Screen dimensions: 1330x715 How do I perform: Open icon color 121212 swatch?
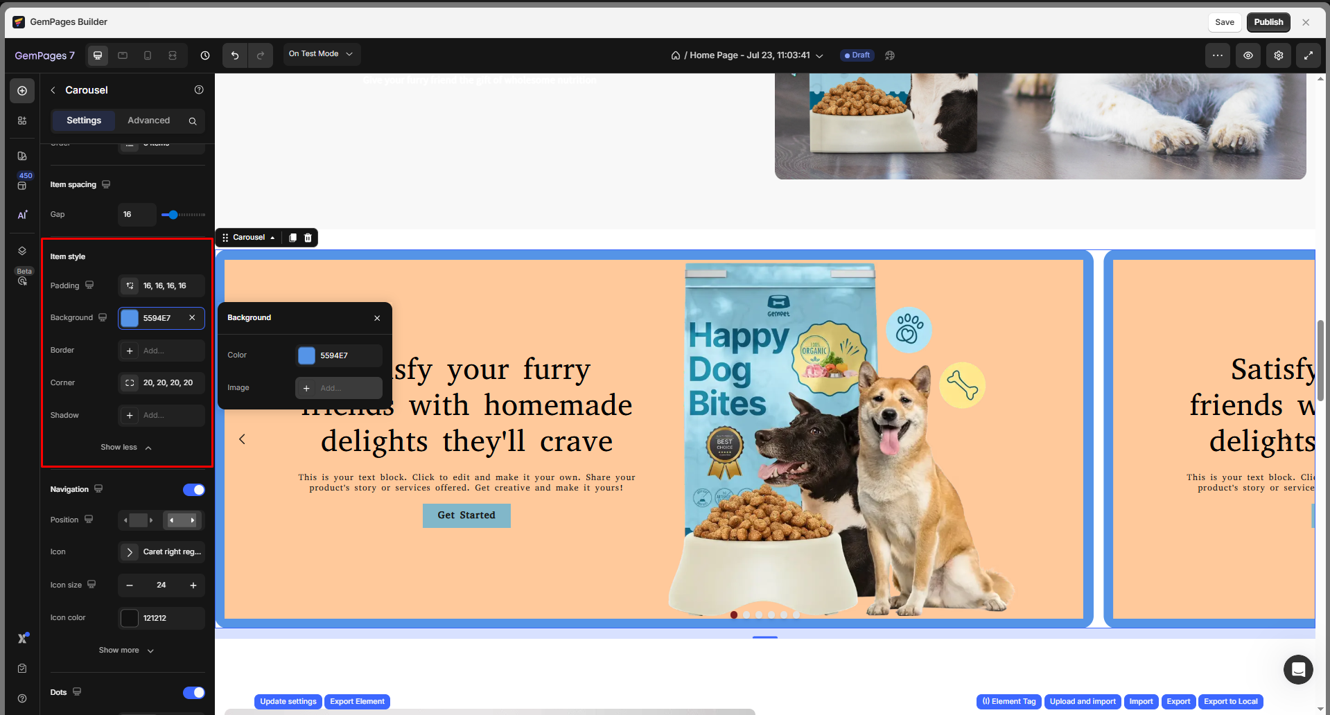(x=130, y=618)
